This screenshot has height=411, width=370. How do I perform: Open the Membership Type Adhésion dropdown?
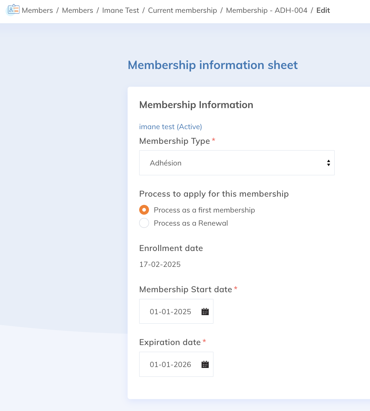[237, 163]
